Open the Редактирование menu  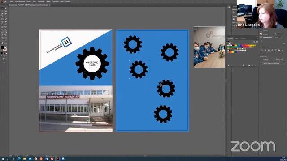(20, 1)
